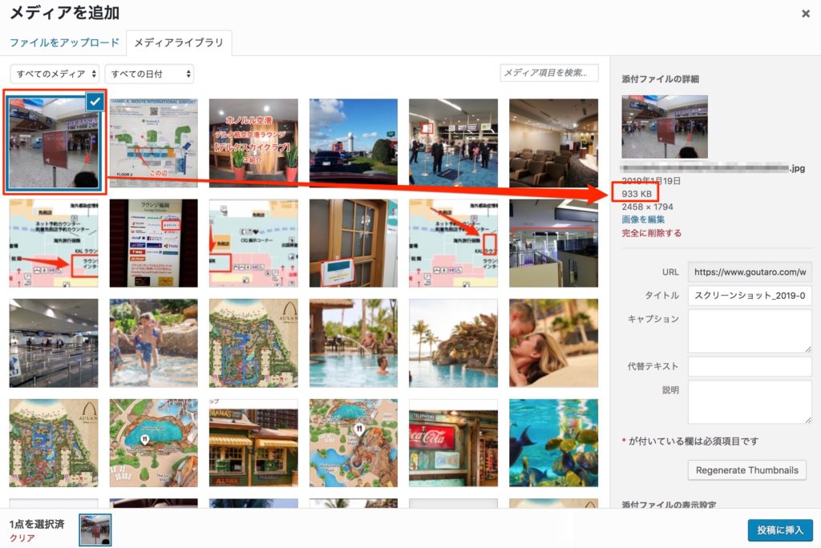Choose the underwater tropical fish photo

coord(553,443)
